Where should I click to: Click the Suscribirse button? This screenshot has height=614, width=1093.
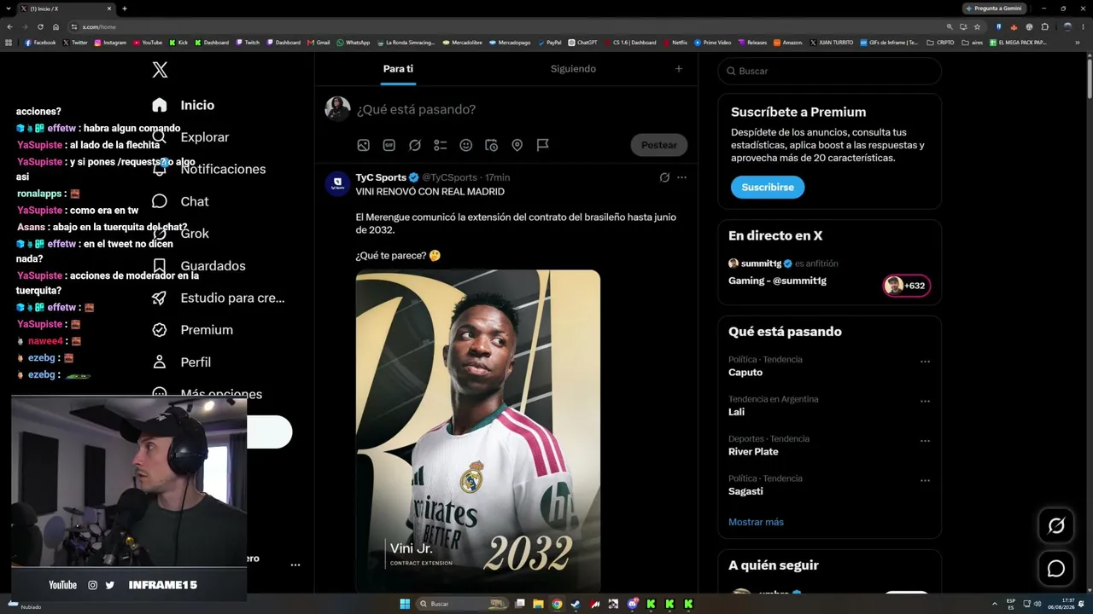(768, 187)
